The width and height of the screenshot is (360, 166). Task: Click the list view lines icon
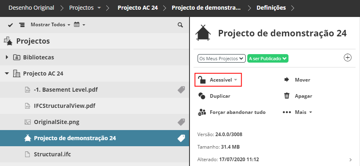tap(22, 25)
